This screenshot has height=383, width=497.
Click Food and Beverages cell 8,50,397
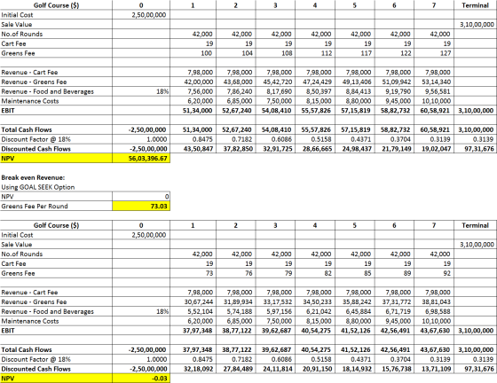[x=315, y=91]
